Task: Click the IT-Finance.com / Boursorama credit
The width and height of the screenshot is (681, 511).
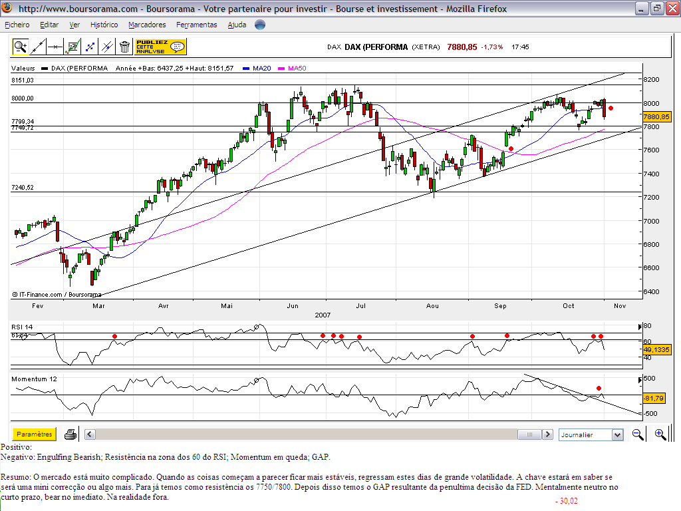Action: (57, 295)
